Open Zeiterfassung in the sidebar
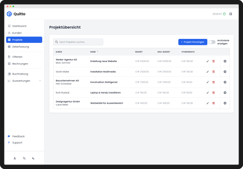The height and width of the screenshot is (169, 243). coord(20,47)
